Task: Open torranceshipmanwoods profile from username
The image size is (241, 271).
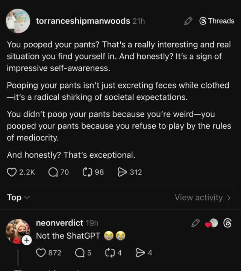Action: [83, 21]
